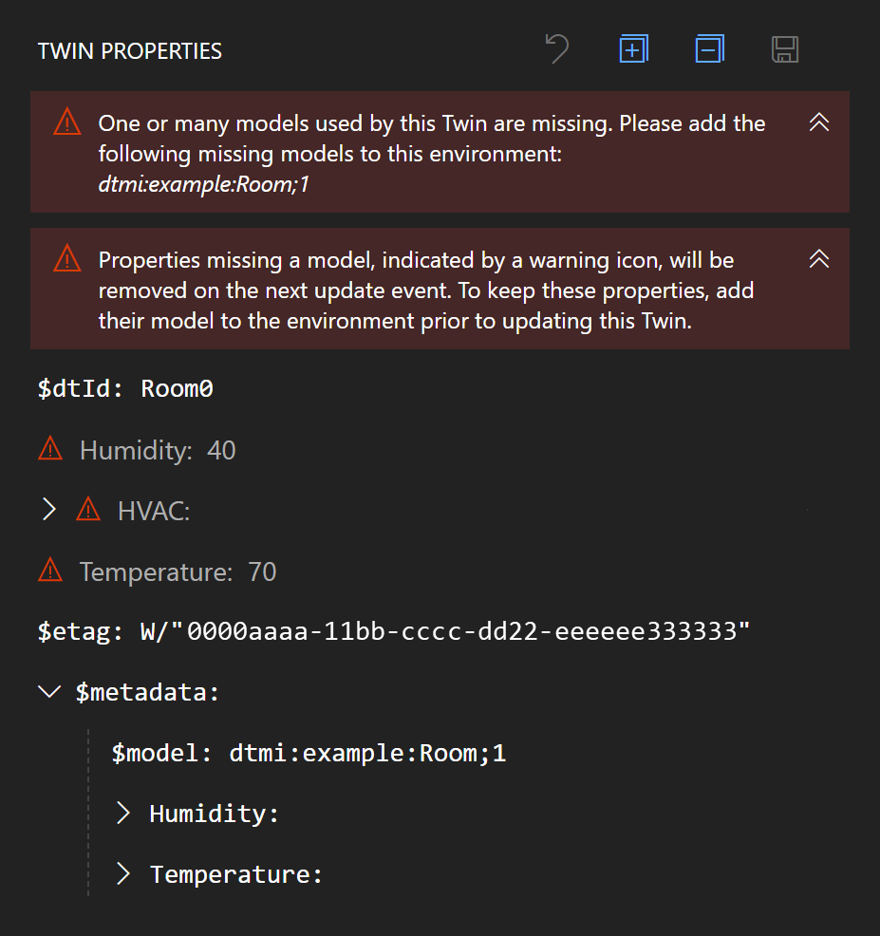Collapse the properties missing model banner

click(x=818, y=259)
